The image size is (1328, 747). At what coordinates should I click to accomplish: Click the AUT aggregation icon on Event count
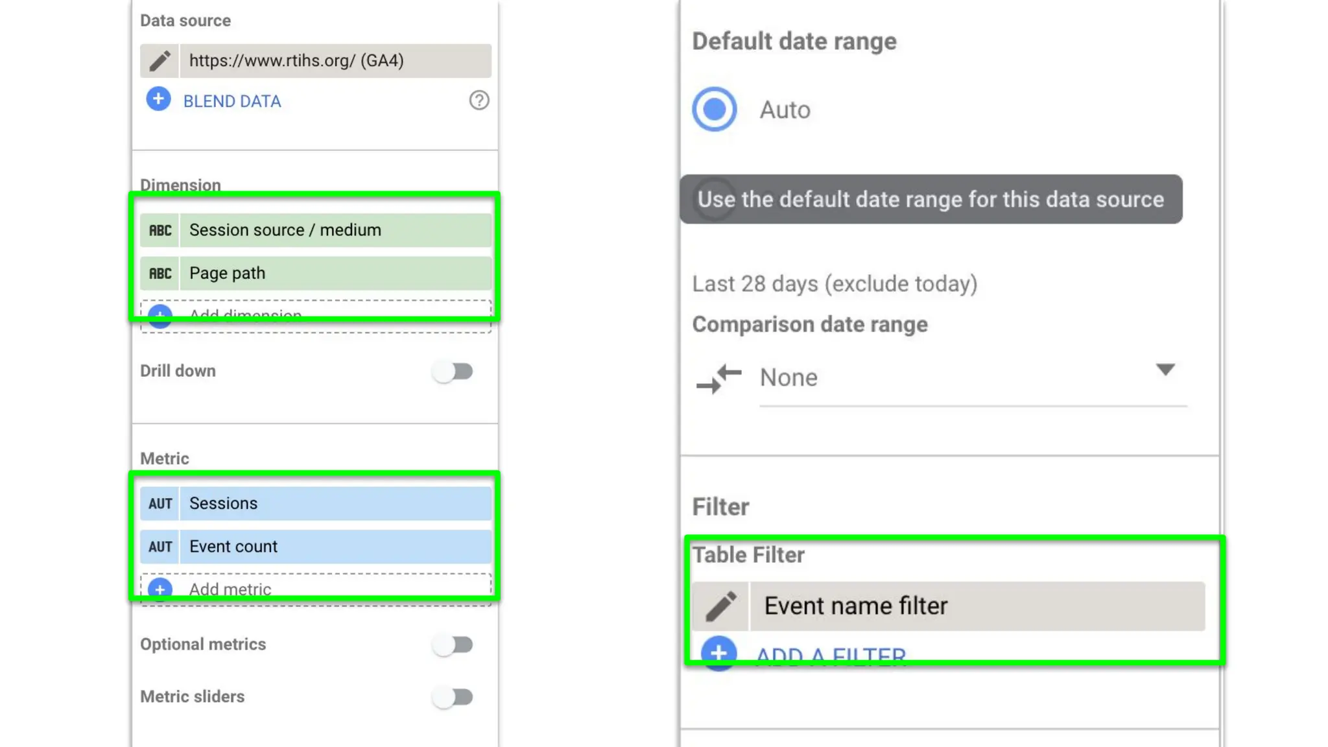pos(160,547)
